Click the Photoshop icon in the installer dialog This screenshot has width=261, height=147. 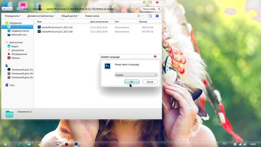[107, 66]
